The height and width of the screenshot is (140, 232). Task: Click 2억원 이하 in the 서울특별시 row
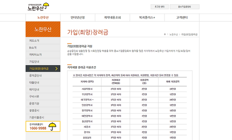click(116, 89)
